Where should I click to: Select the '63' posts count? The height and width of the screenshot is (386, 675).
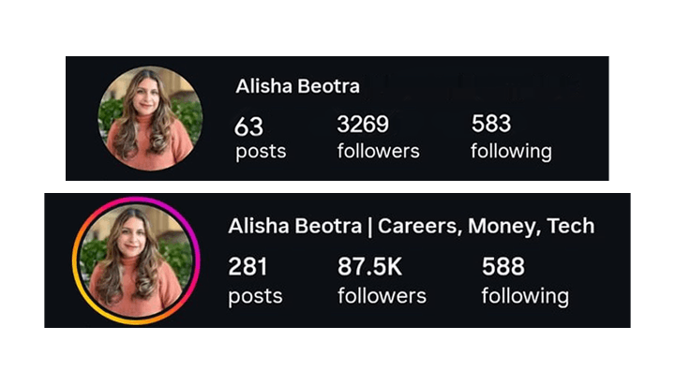click(x=248, y=126)
